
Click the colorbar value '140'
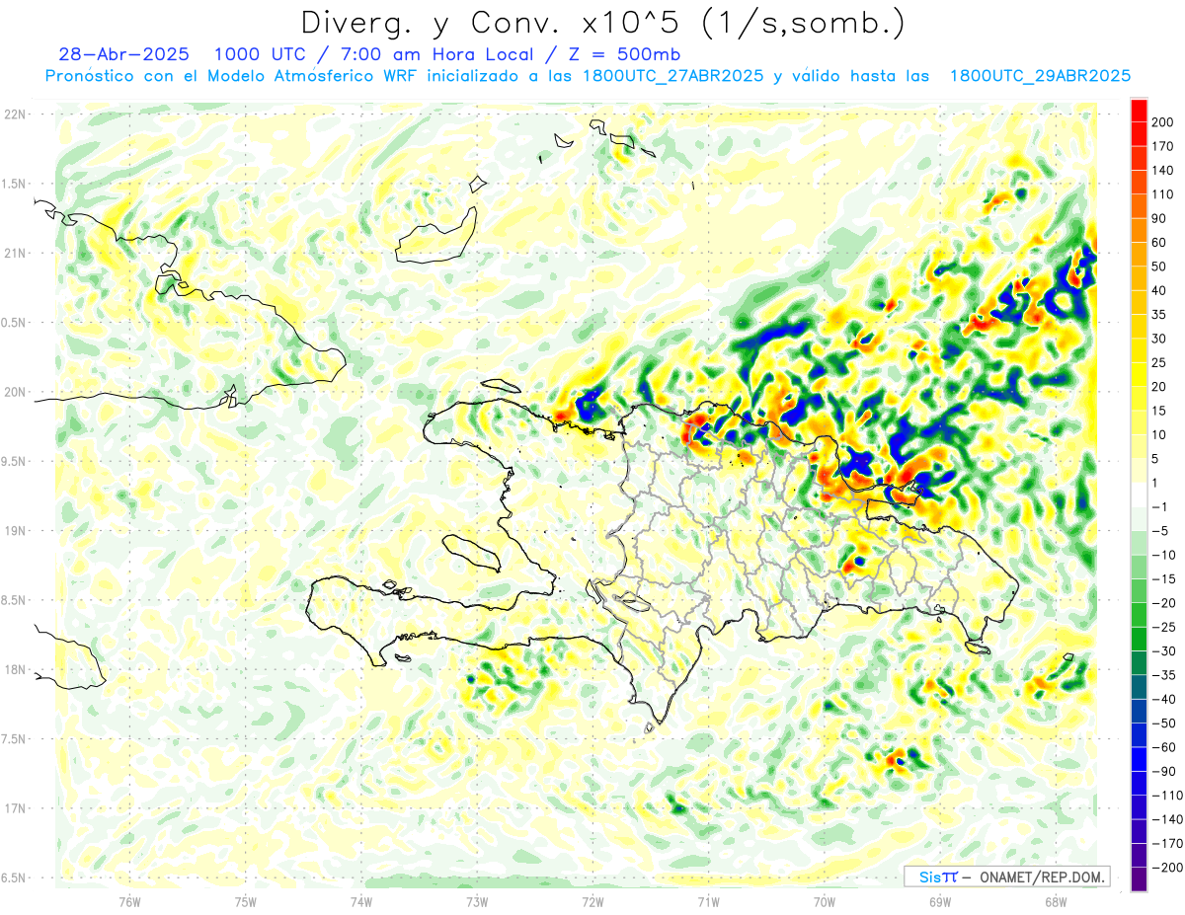(1164, 170)
